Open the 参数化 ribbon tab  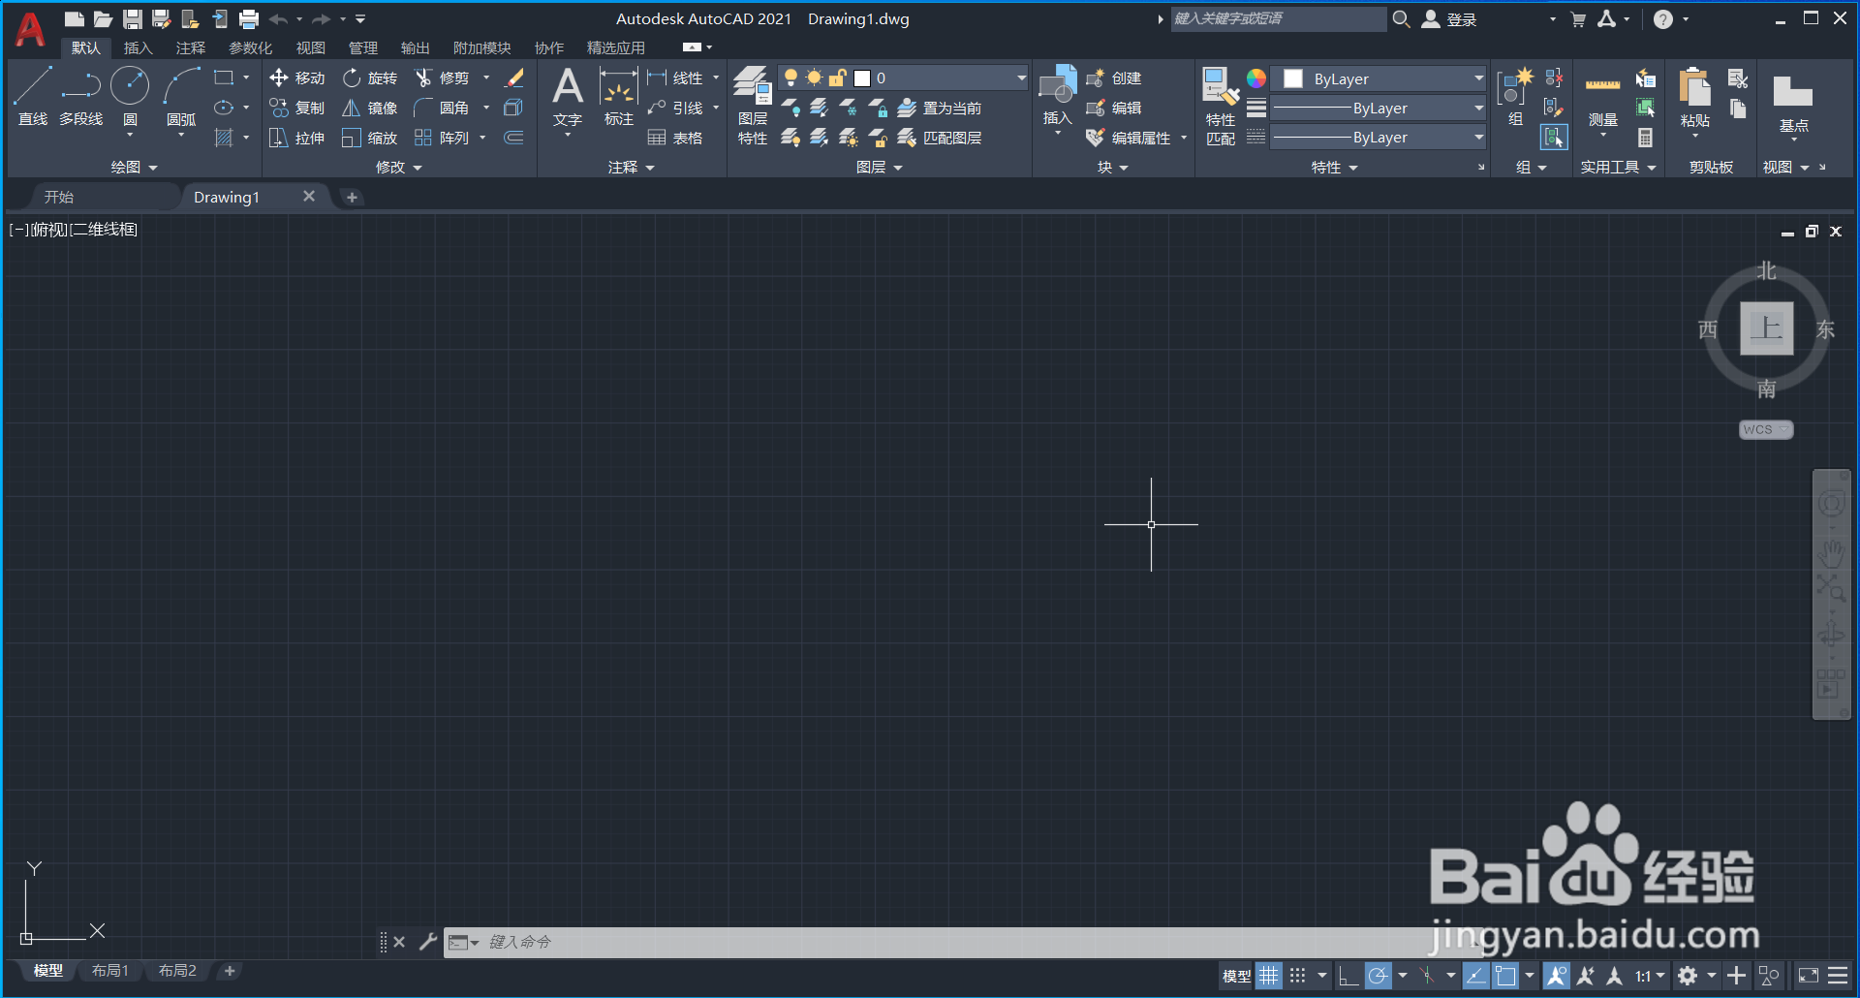click(251, 47)
